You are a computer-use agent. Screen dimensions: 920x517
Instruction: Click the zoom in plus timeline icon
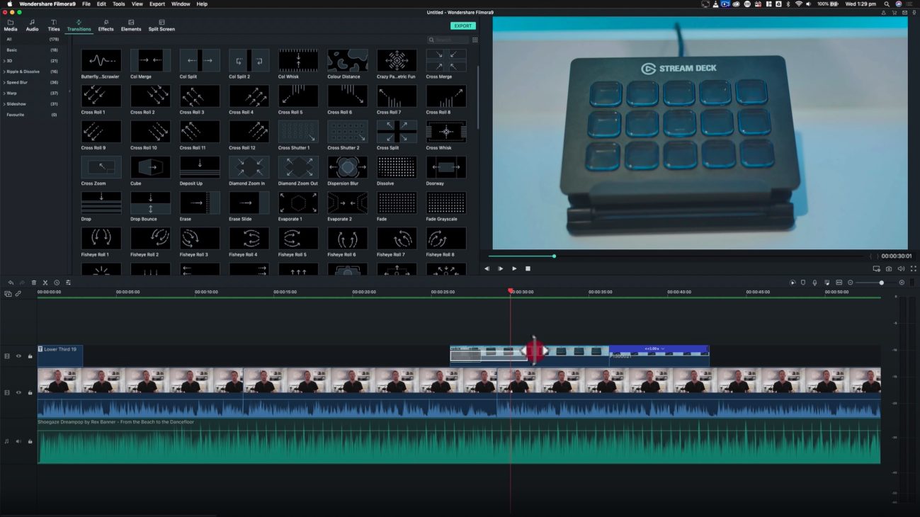click(902, 283)
